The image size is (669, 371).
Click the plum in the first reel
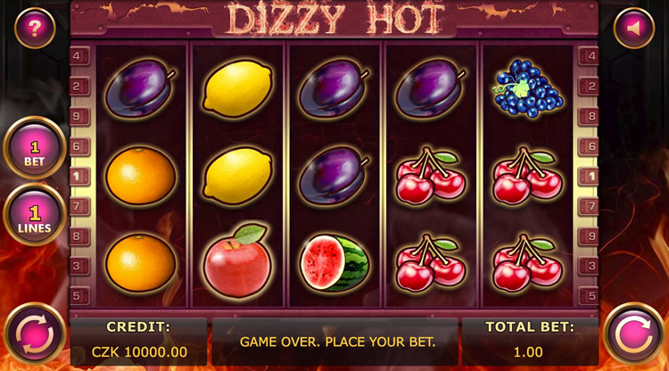pyautogui.click(x=140, y=88)
